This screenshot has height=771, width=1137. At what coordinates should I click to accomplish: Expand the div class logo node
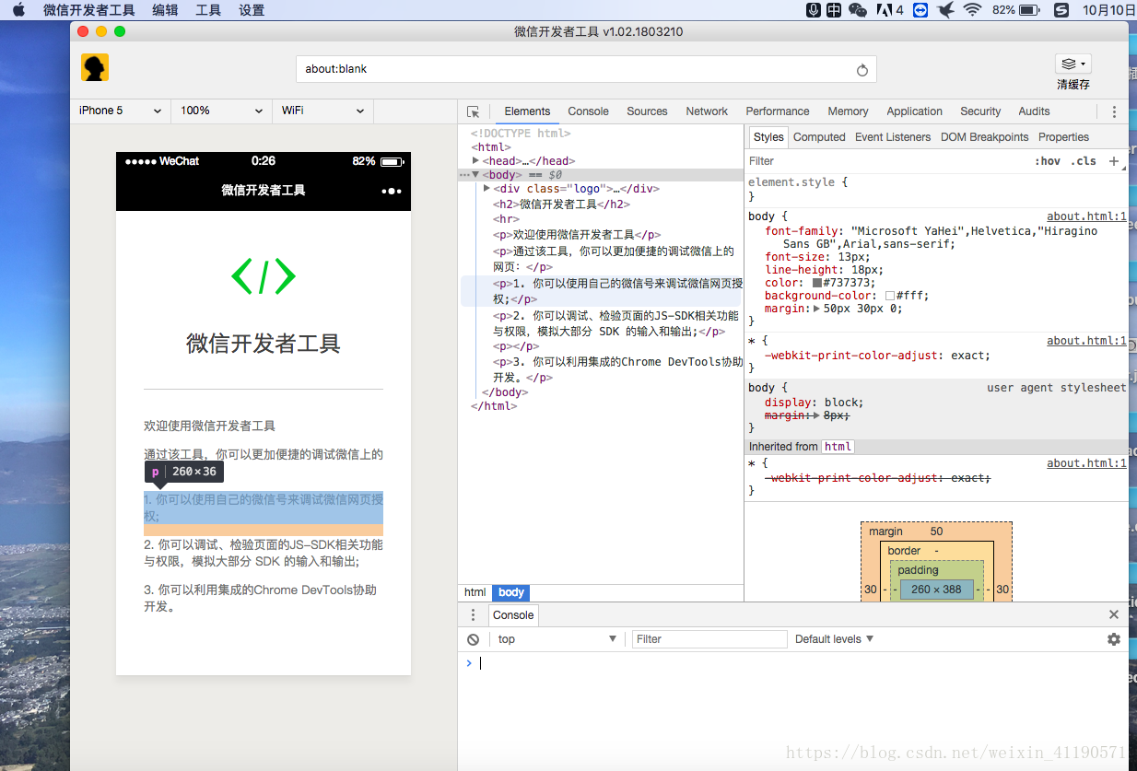(x=486, y=189)
